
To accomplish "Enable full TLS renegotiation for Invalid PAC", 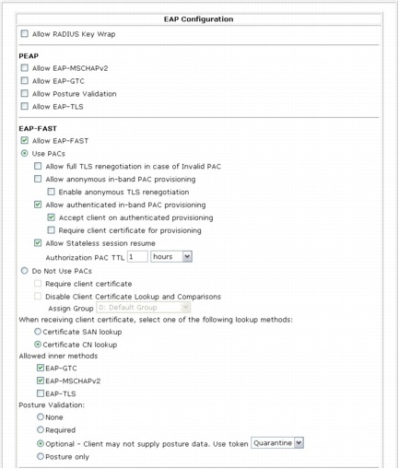I will 38,166.
